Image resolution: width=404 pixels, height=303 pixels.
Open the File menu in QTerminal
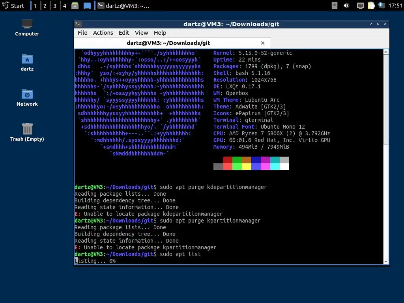(82, 33)
